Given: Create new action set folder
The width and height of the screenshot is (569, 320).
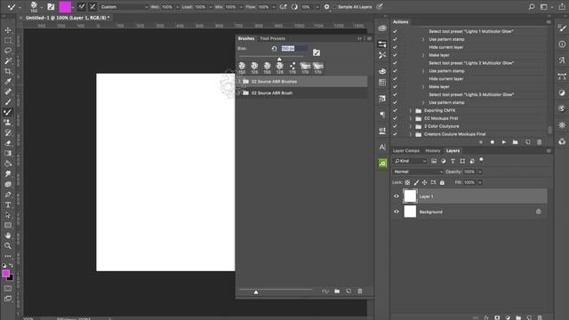Looking at the screenshot, I should (x=515, y=142).
